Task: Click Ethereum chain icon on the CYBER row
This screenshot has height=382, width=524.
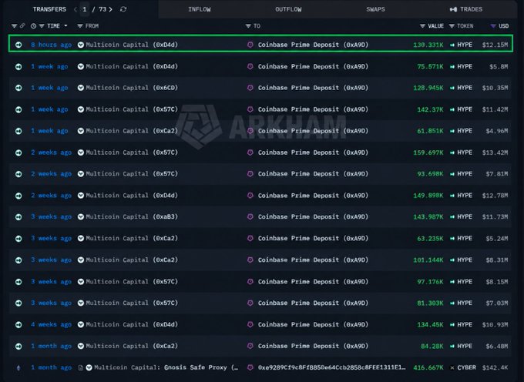Action: pos(18,367)
